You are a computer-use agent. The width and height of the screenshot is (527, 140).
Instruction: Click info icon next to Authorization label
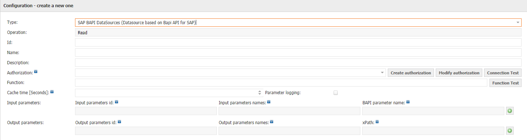pos(36,72)
